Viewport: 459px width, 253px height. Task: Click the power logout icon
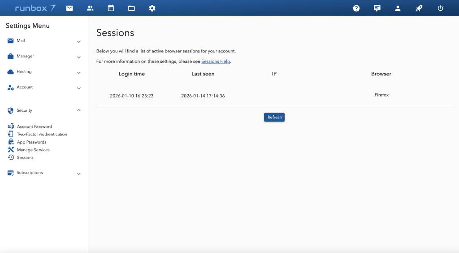pyautogui.click(x=440, y=8)
